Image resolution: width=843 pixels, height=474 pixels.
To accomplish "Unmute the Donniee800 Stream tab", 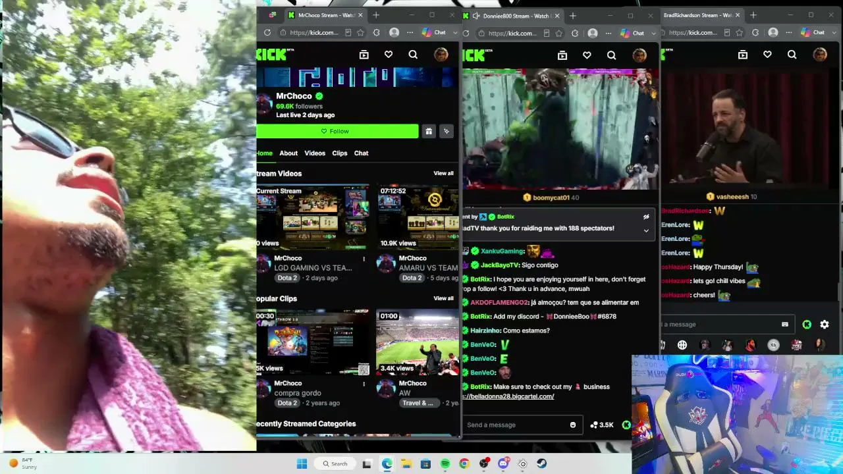I will click(x=476, y=16).
